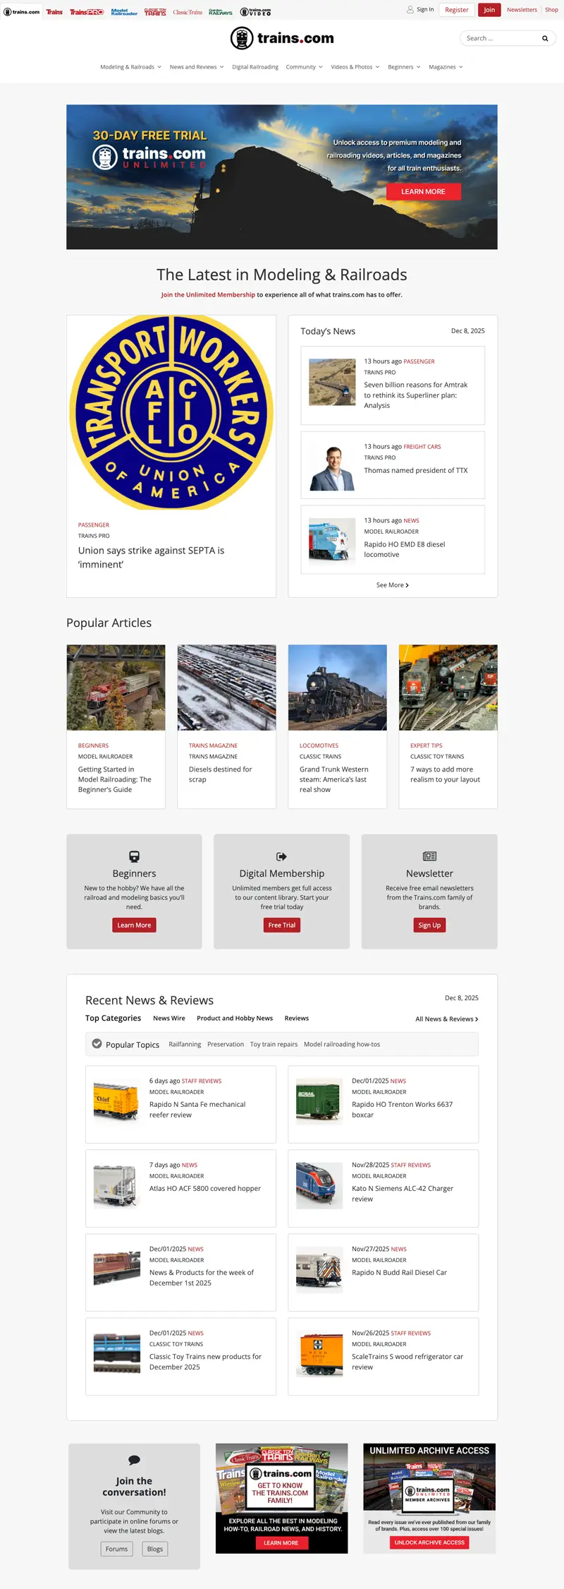Click the red Join button

tap(489, 10)
